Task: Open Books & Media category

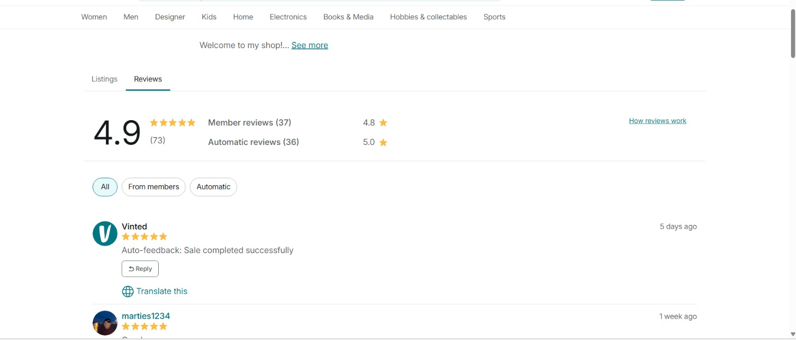Action: 348,17
